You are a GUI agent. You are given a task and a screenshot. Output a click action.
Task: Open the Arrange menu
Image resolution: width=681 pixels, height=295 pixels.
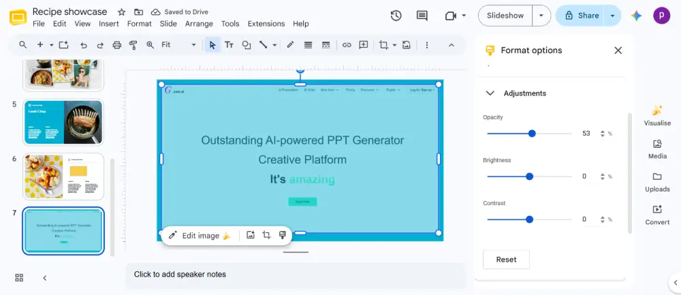tap(199, 24)
